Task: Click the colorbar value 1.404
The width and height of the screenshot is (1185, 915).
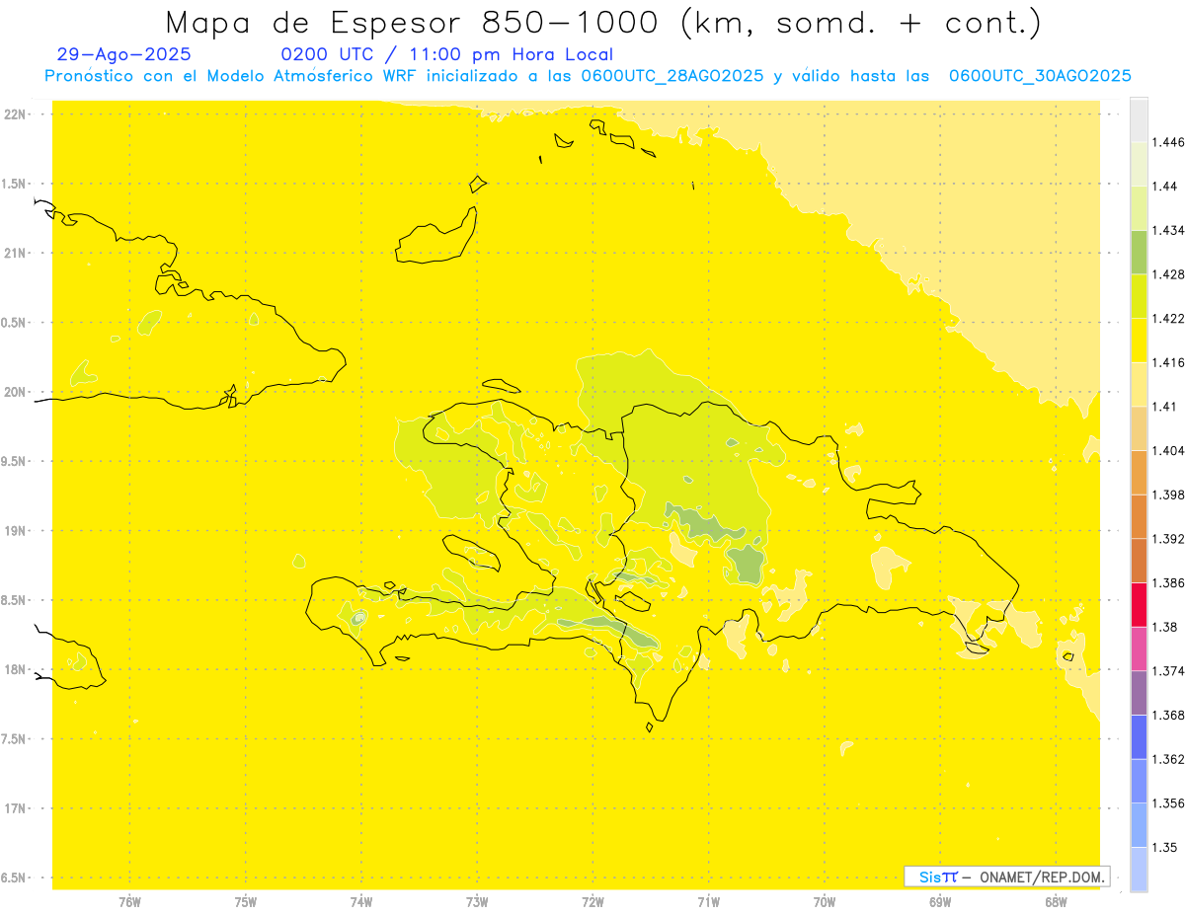Action: [1168, 450]
